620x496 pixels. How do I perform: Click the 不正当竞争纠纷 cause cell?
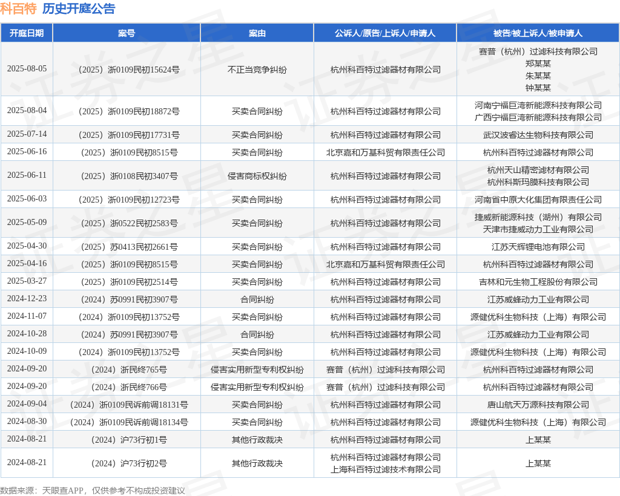click(x=257, y=70)
